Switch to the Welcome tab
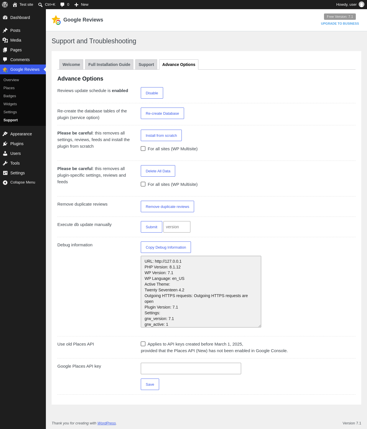Viewport: 367px width, 429px height. [71, 65]
